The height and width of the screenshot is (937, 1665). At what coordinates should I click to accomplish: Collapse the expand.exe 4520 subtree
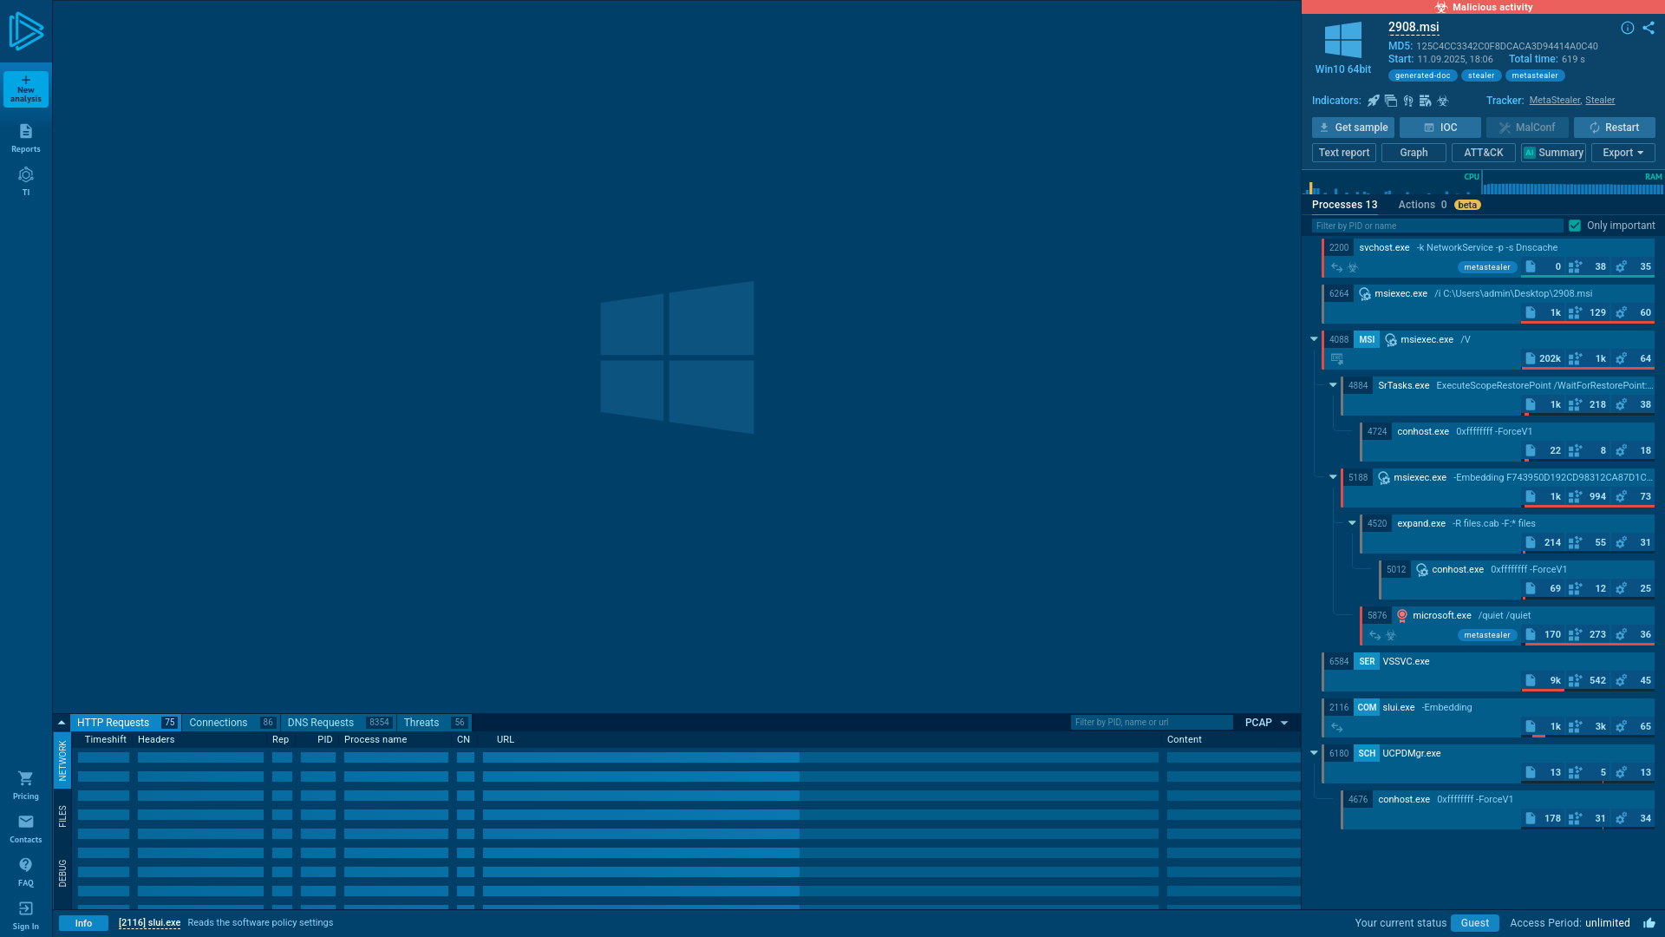point(1352,523)
